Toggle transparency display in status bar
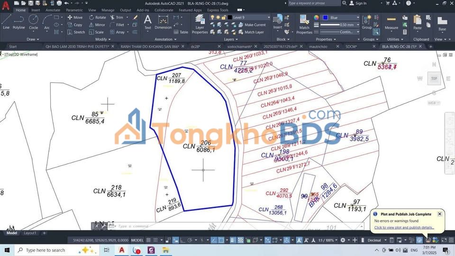This screenshot has height=256, width=455. point(240,240)
